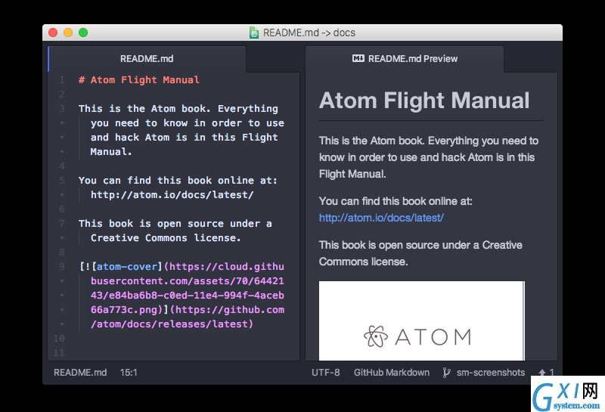Click the Markdown icon on Preview tab
The width and height of the screenshot is (605, 412).
(358, 59)
